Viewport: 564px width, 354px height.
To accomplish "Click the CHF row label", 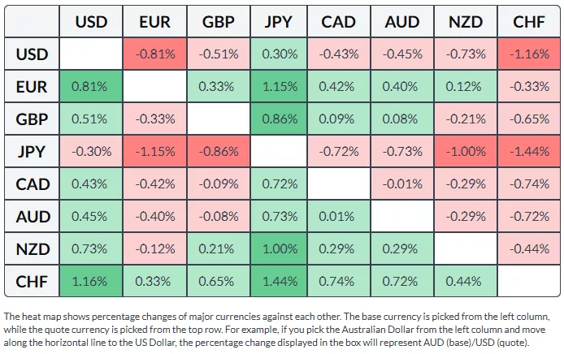I will [x=32, y=282].
